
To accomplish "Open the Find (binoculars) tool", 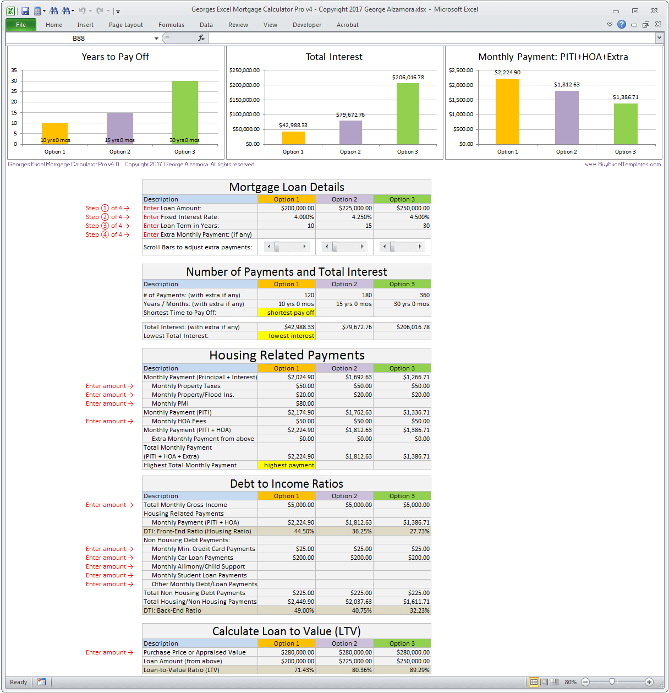I will click(54, 10).
